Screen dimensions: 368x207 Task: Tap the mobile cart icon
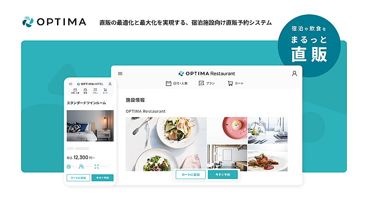[x=105, y=90]
